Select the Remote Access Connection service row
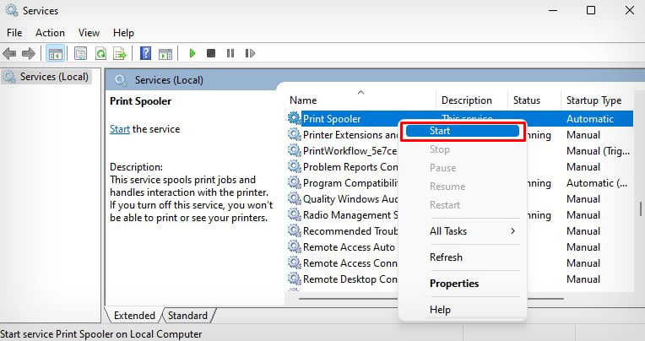Image resolution: width=645 pixels, height=341 pixels. pos(350,263)
